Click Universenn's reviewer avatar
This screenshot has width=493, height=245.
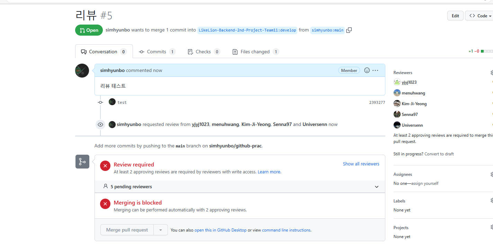397,125
